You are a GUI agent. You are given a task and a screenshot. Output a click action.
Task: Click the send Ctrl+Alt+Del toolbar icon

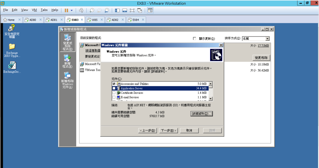81,10
